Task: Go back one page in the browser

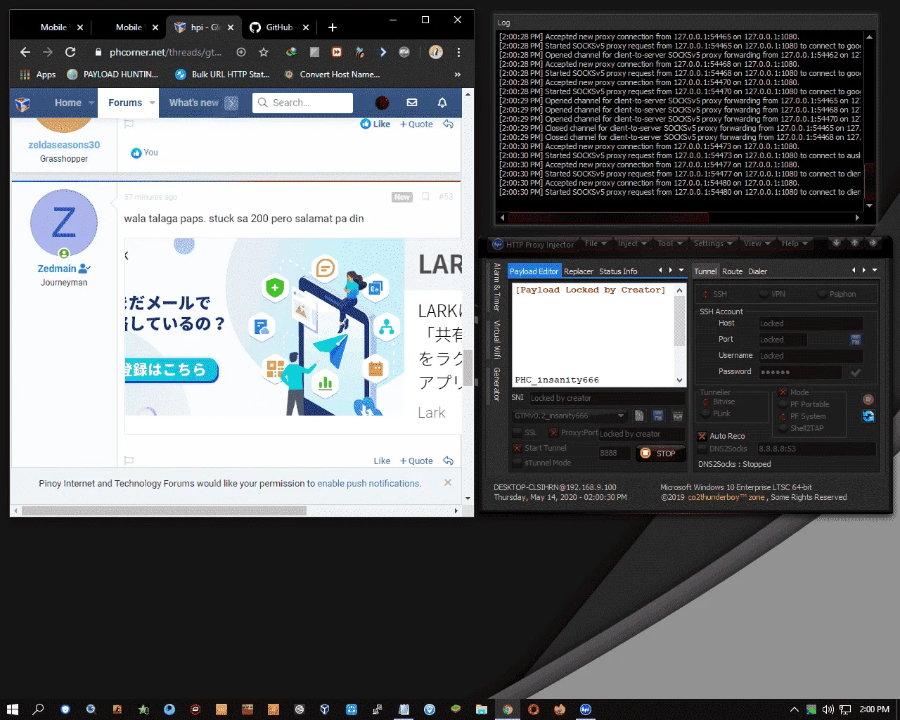Action: tap(25, 52)
